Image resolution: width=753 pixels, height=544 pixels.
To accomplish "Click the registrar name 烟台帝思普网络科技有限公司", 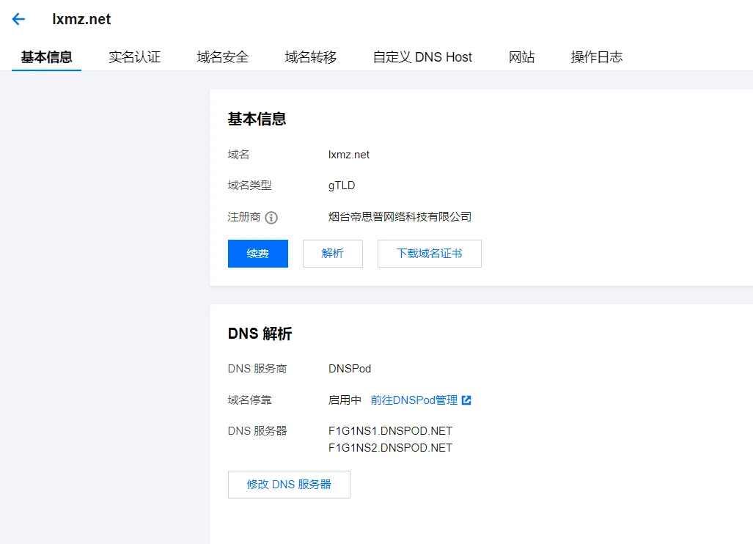I will (400, 217).
